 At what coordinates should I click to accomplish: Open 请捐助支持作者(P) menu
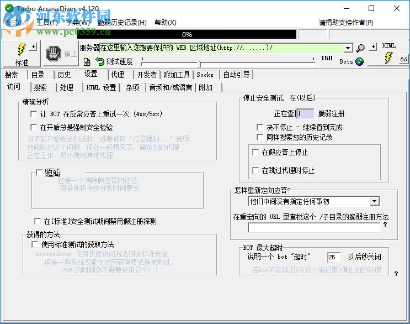point(346,23)
